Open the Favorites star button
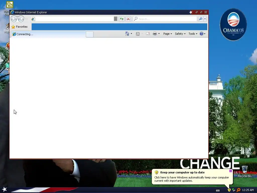 coord(19,27)
